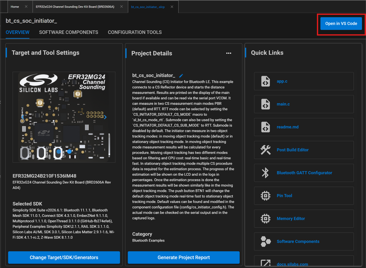Click the Bluetooth Examples category text
The width and height of the screenshot is (366, 268).
click(148, 241)
